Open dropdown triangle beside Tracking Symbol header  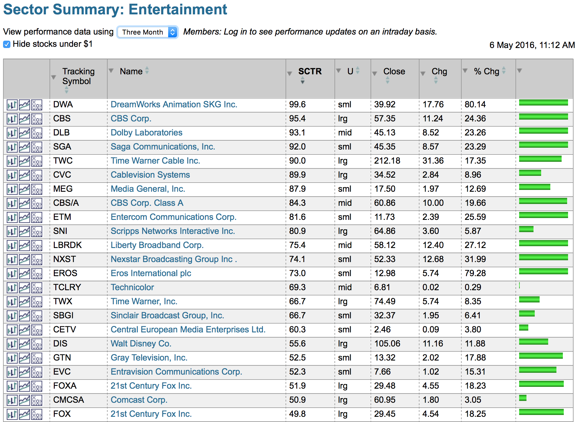click(54, 77)
